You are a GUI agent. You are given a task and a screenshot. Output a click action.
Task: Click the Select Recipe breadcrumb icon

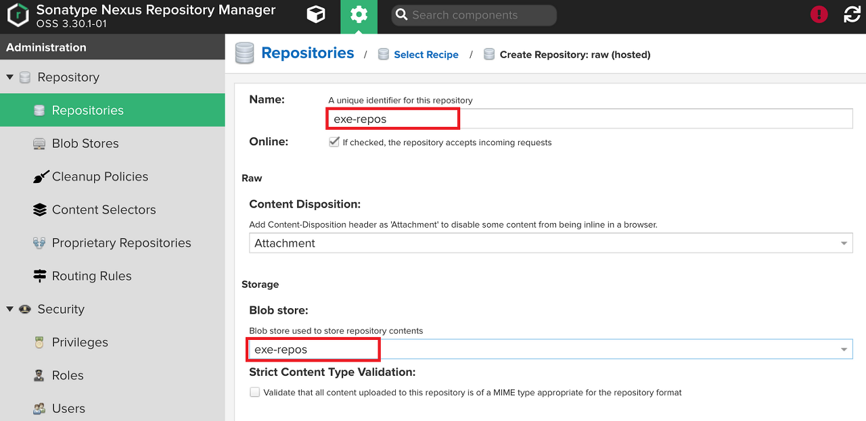pos(384,54)
